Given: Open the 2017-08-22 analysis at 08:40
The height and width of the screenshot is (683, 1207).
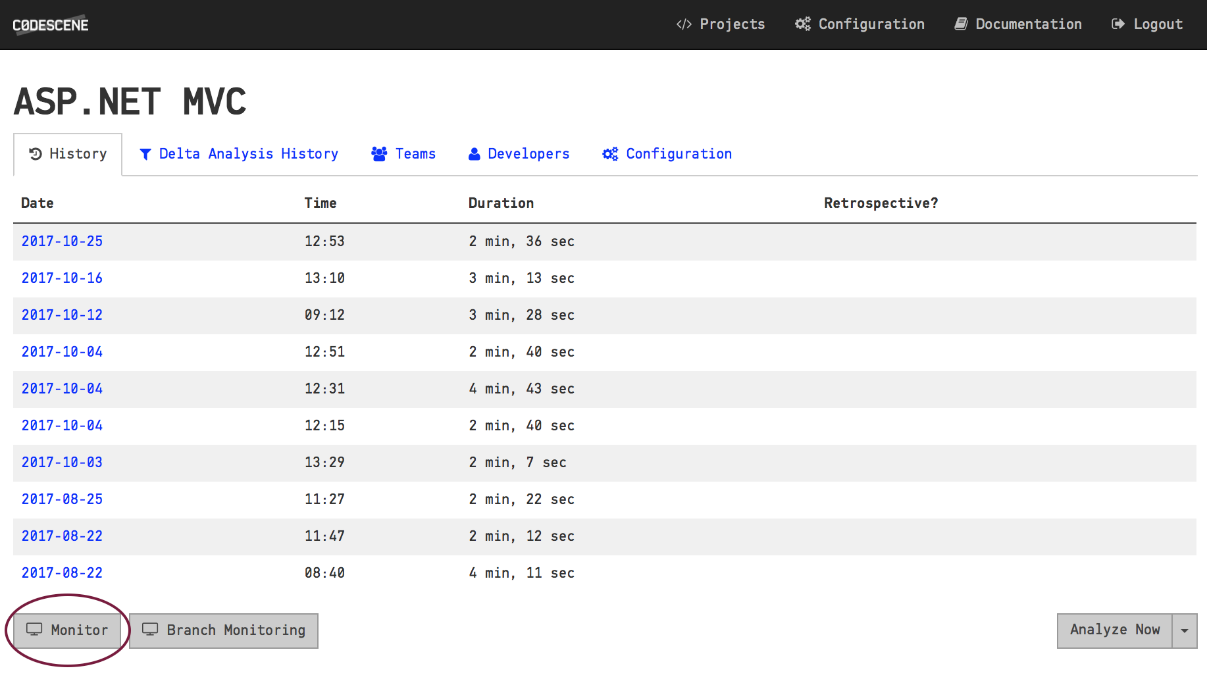Looking at the screenshot, I should click(x=62, y=573).
